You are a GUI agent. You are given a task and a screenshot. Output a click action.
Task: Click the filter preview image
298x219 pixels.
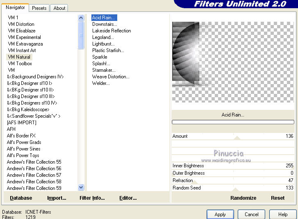pos(233,62)
